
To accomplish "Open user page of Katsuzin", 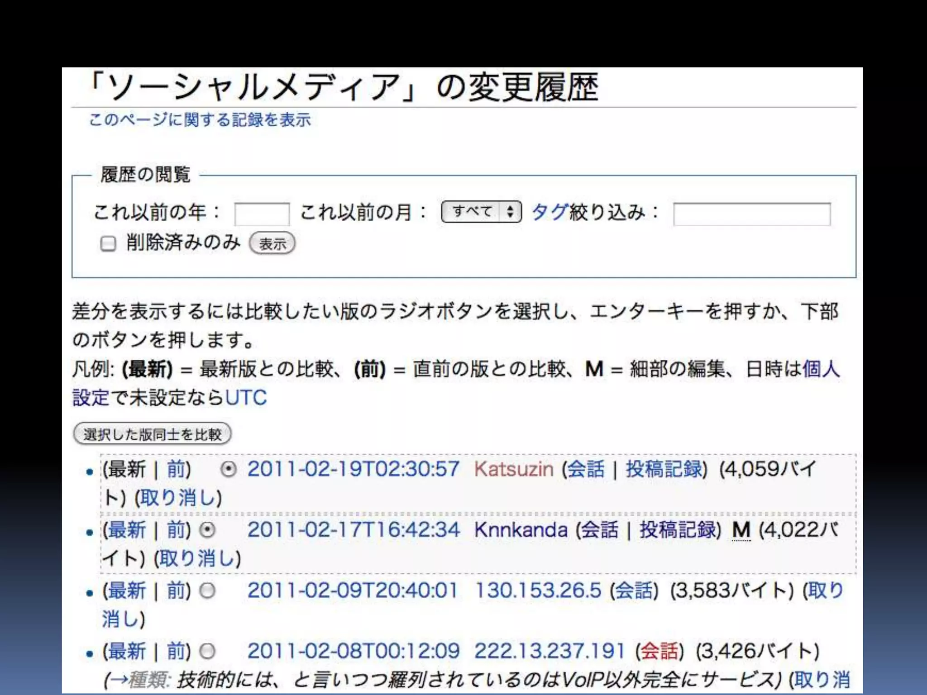I will [x=514, y=469].
